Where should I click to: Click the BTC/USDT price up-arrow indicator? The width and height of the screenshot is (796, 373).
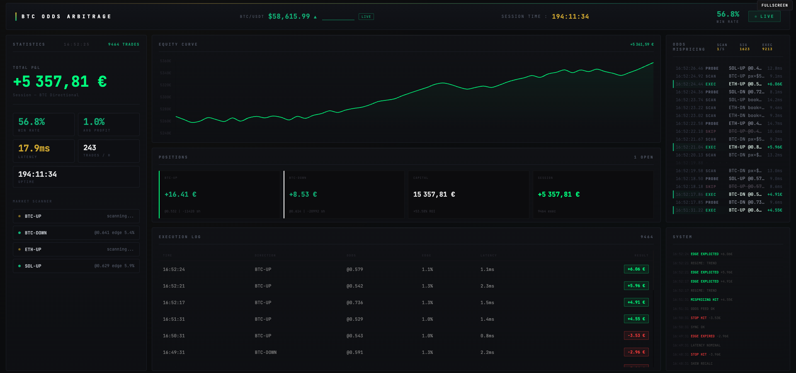coord(315,17)
